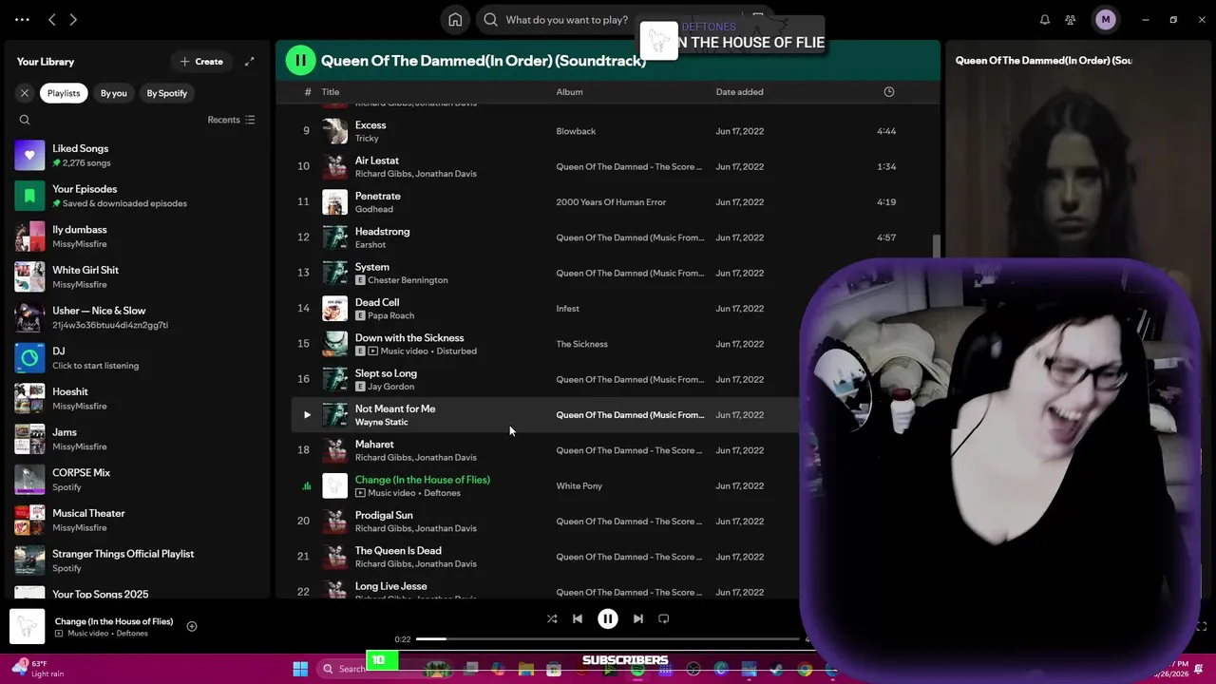Open the What's New notification bell
The width and height of the screenshot is (1216, 684).
(x=1044, y=20)
